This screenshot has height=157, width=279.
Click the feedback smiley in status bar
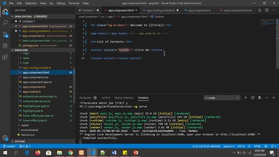click(x=266, y=146)
